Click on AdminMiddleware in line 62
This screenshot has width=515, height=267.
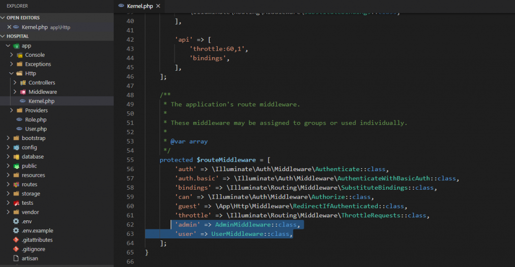click(x=239, y=224)
